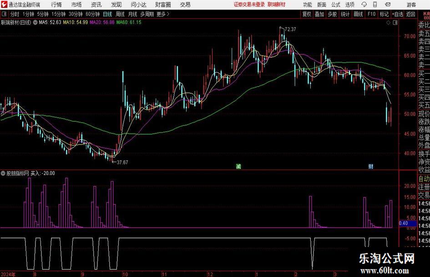Image resolution: width=430 pixels, height=277 pixels.
Task: Open the 公式 menu
Action: (335, 5)
